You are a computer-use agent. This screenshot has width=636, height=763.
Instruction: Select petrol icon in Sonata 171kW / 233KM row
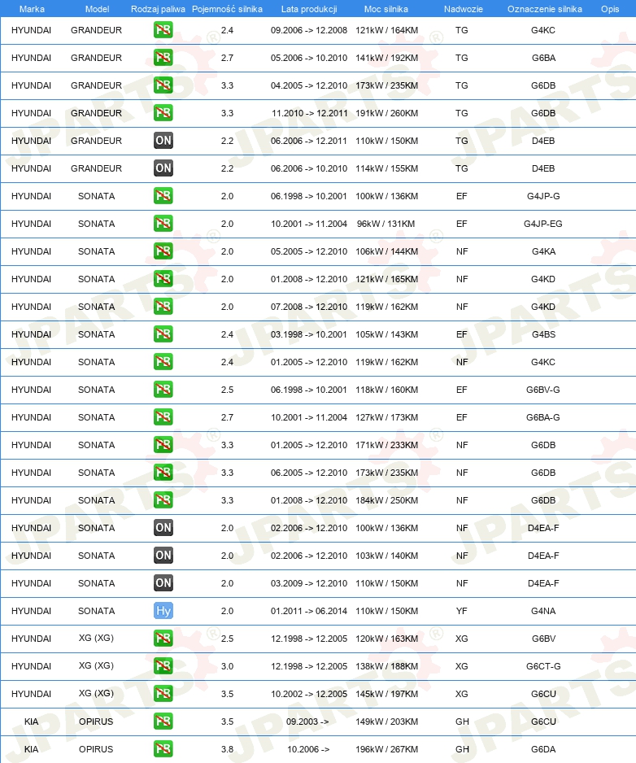coord(163,445)
